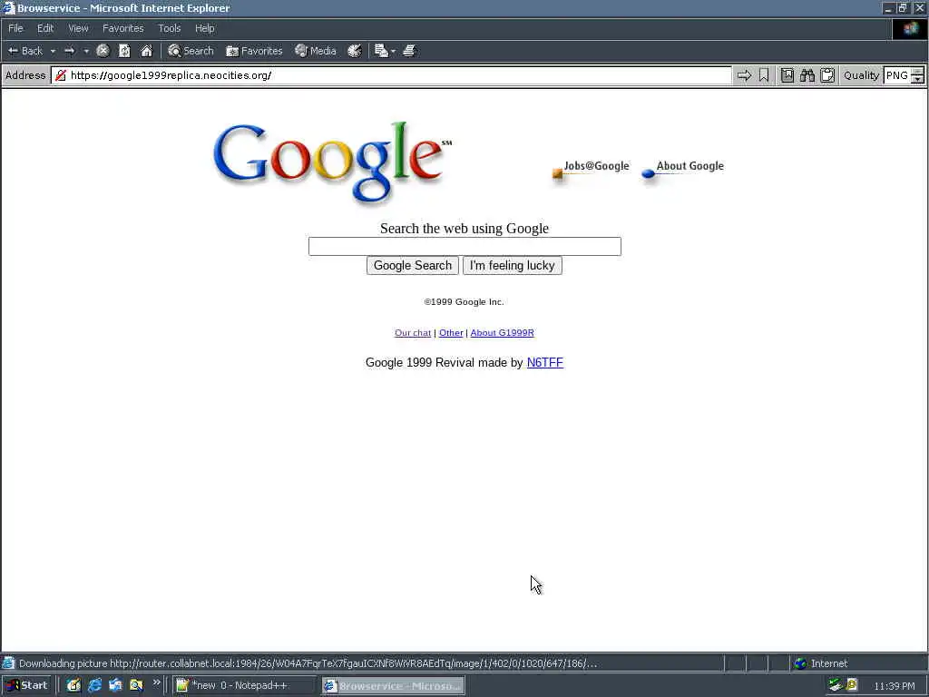Go to the Home page icon
Screen dimensions: 929x697
[x=146, y=51]
